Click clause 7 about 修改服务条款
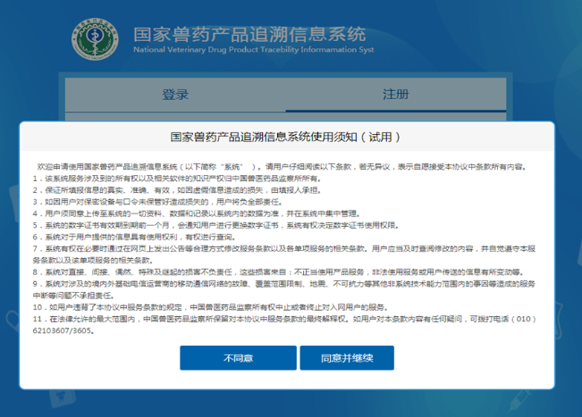 (x=284, y=254)
